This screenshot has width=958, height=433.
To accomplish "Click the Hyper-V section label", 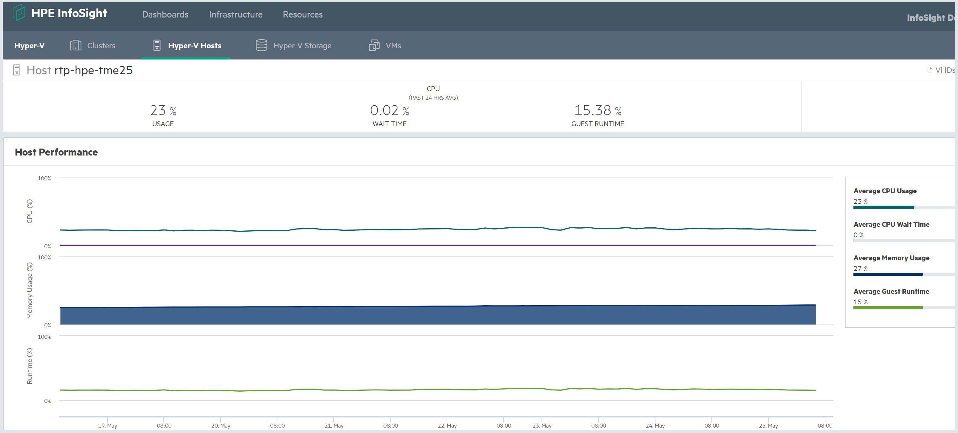I will tap(29, 46).
